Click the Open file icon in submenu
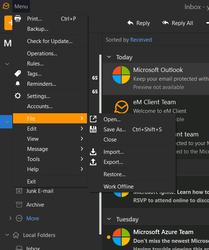The height and width of the screenshot is (250, 209). click(93, 119)
